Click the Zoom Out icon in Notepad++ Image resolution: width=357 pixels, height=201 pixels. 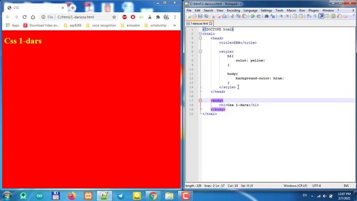pos(287,16)
